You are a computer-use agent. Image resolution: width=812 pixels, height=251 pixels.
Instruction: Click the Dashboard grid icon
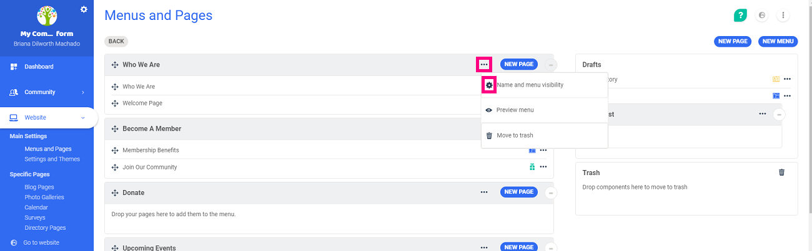coord(14,67)
